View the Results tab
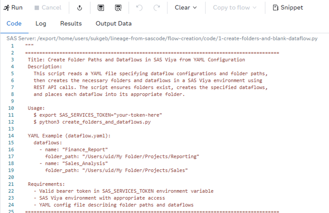 tap(71, 24)
